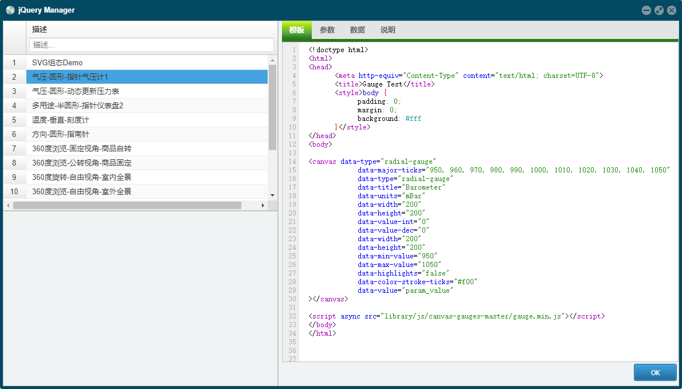Click the data-highlights="false" line

(x=403, y=273)
